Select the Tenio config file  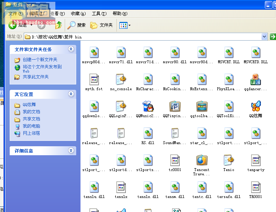tap(229, 160)
